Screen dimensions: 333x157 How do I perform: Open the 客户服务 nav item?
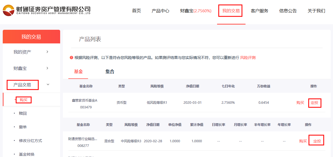click(259, 11)
